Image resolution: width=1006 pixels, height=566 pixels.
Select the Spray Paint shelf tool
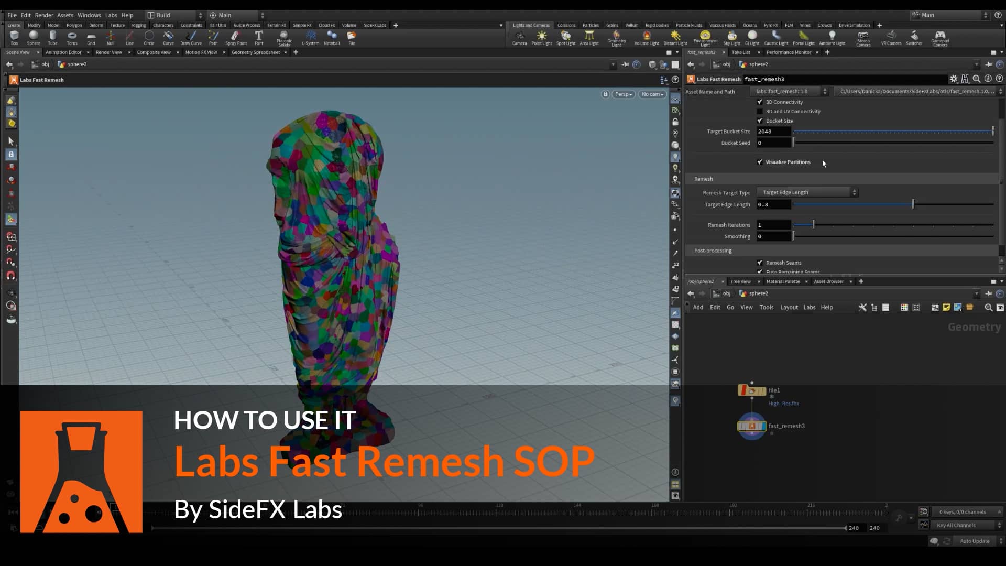click(236, 37)
